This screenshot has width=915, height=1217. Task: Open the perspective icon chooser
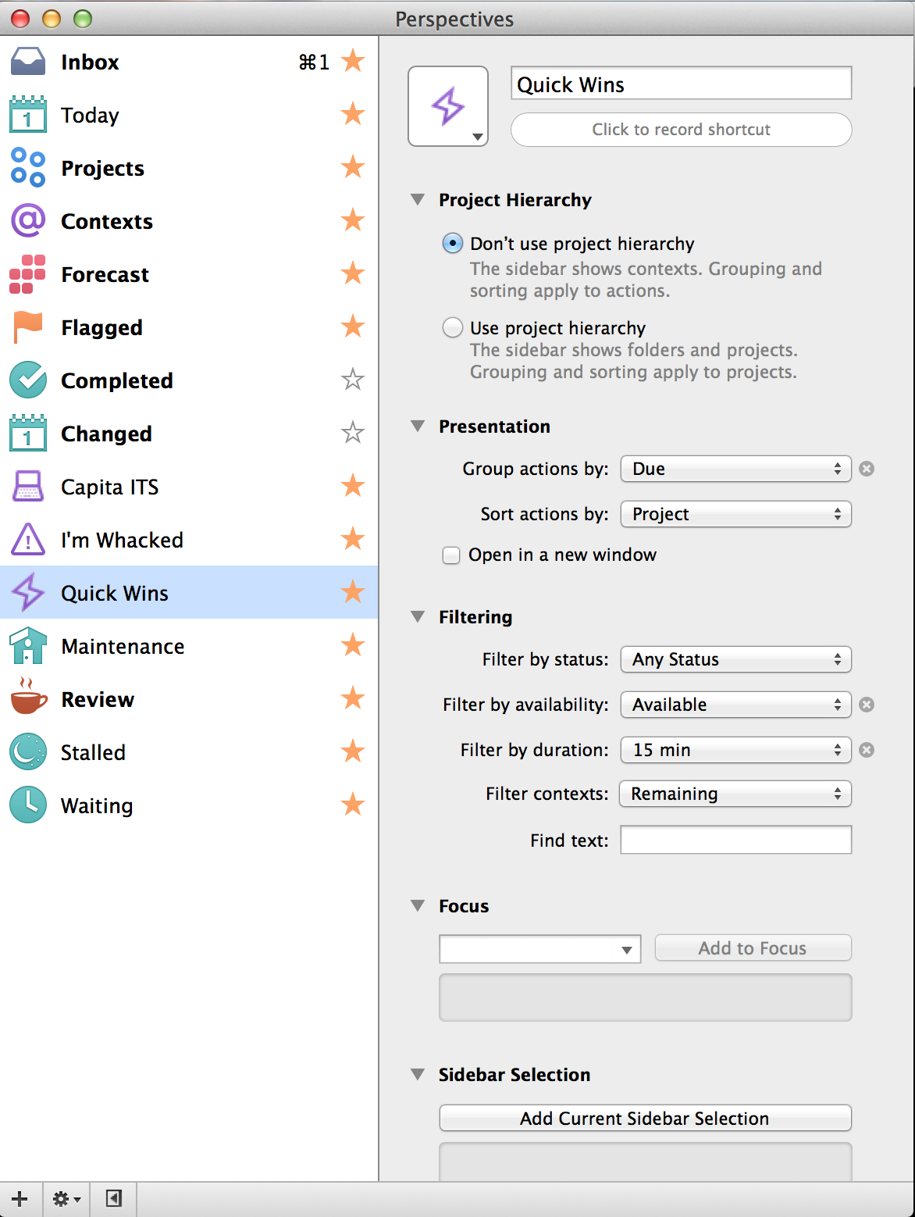click(x=448, y=106)
